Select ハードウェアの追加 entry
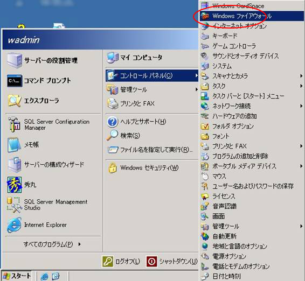Image resolution: width=305 pixels, height=281 pixels. click(x=252, y=116)
